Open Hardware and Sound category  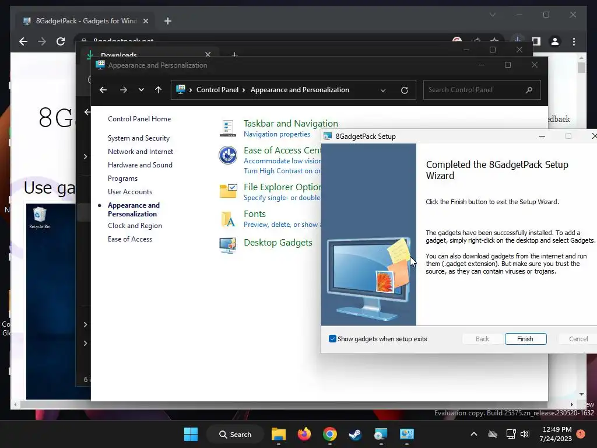[x=140, y=164]
